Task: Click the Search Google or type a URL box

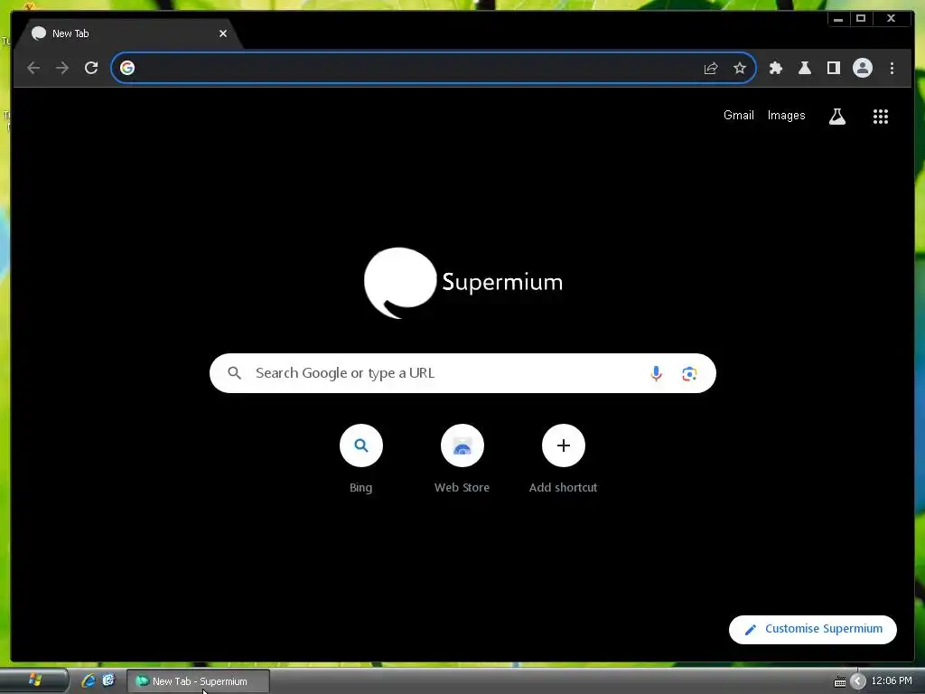Action: [462, 373]
